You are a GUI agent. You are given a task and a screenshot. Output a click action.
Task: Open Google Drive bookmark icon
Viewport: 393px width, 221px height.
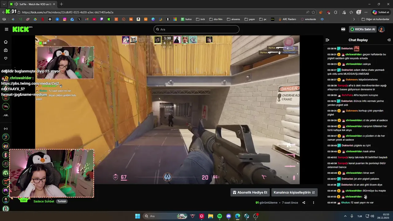point(35,19)
